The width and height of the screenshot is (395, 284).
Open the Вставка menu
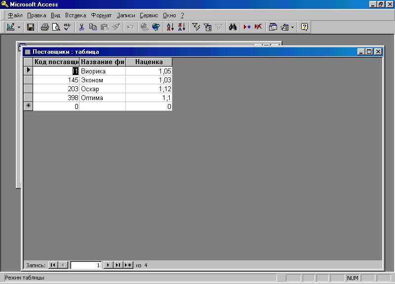(76, 15)
